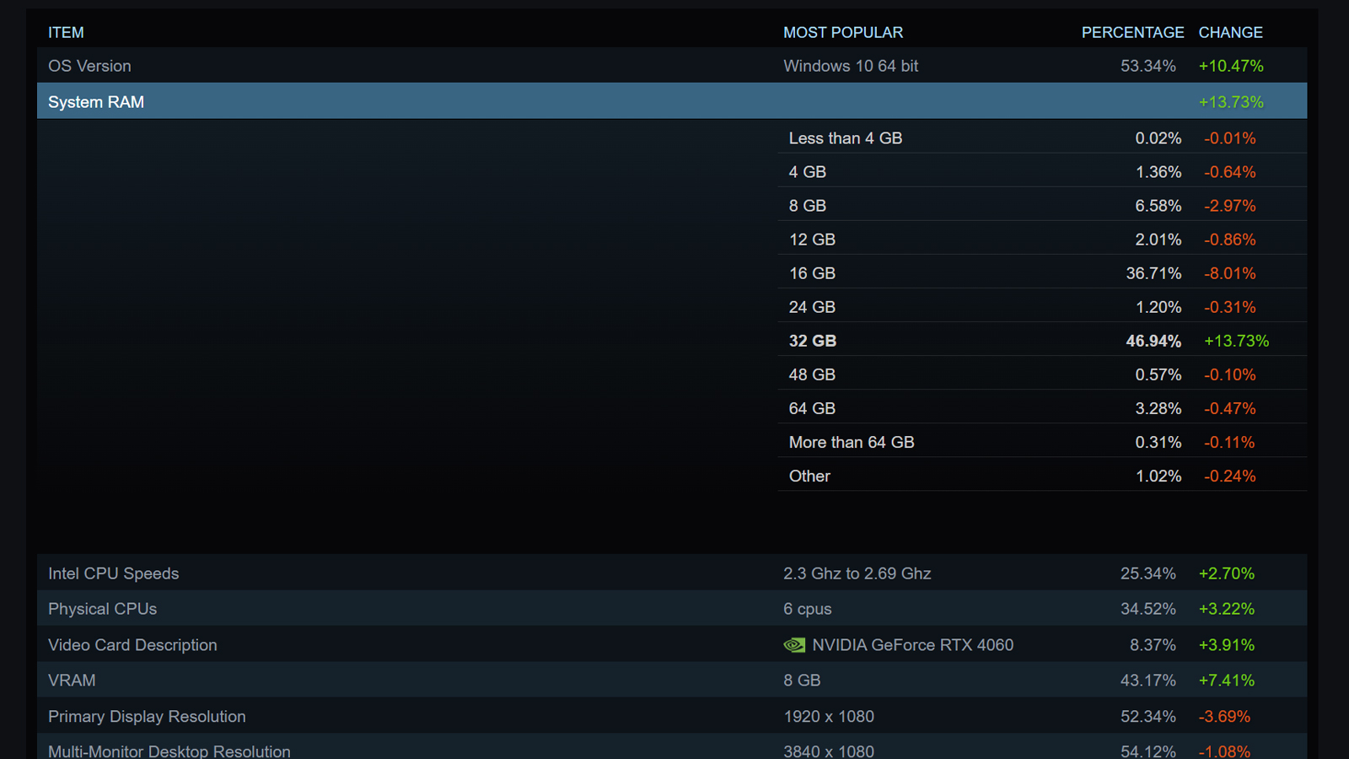Click the '1920 x 1080' resolution value
Image resolution: width=1349 pixels, height=759 pixels.
pos(829,717)
